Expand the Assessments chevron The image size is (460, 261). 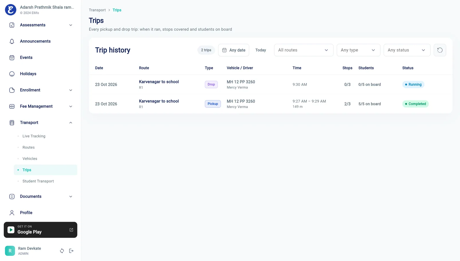coord(71,25)
